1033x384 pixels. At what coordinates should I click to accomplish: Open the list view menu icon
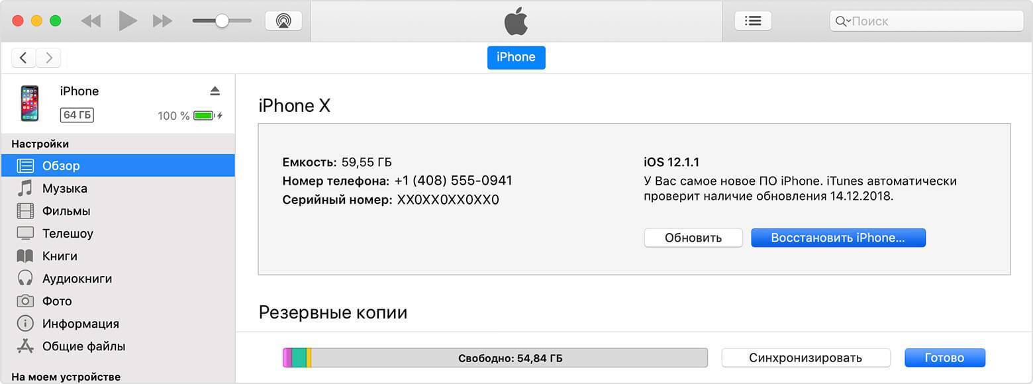pyautogui.click(x=753, y=21)
